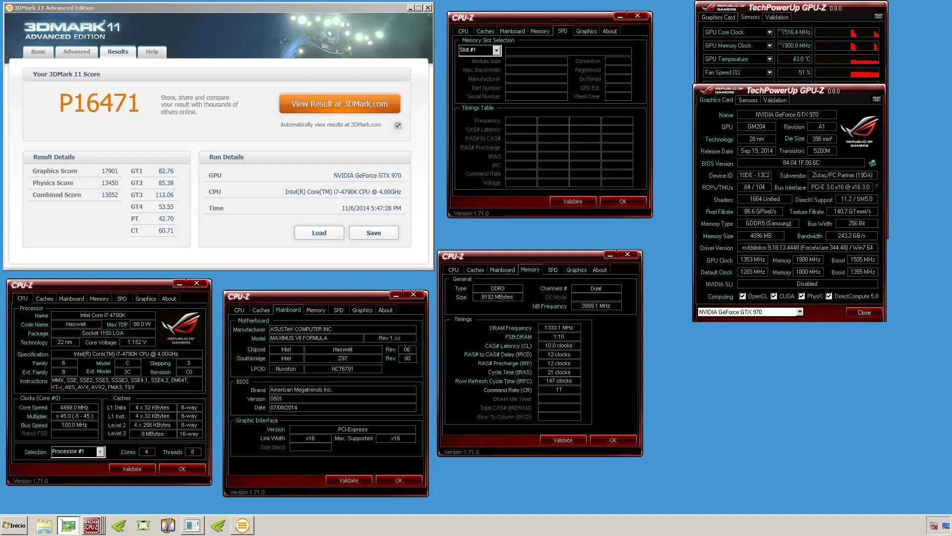This screenshot has height=536, width=952.
Task: Expand the GPU Temperature sensor dropdown
Action: pyautogui.click(x=770, y=59)
